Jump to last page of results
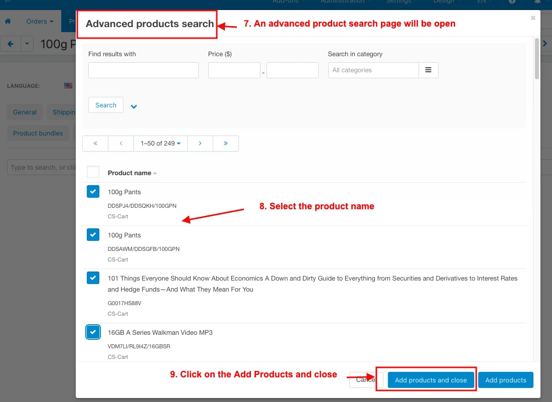The image size is (552, 402). pyautogui.click(x=226, y=143)
